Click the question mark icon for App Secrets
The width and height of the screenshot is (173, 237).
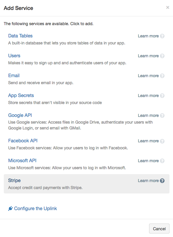pos(162,96)
